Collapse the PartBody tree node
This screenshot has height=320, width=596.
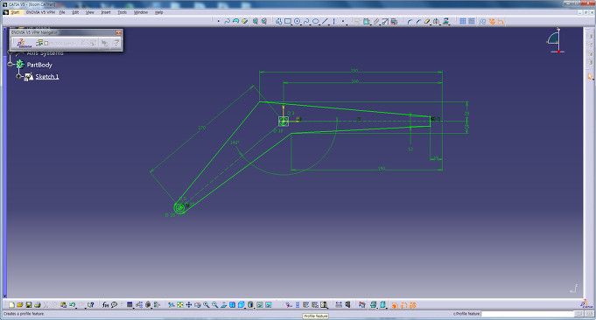(x=11, y=65)
